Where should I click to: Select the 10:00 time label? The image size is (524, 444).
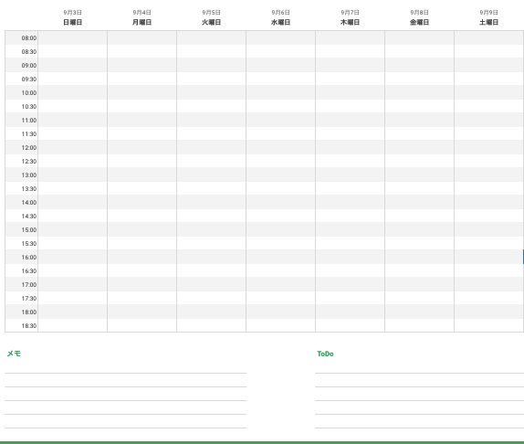click(x=29, y=93)
